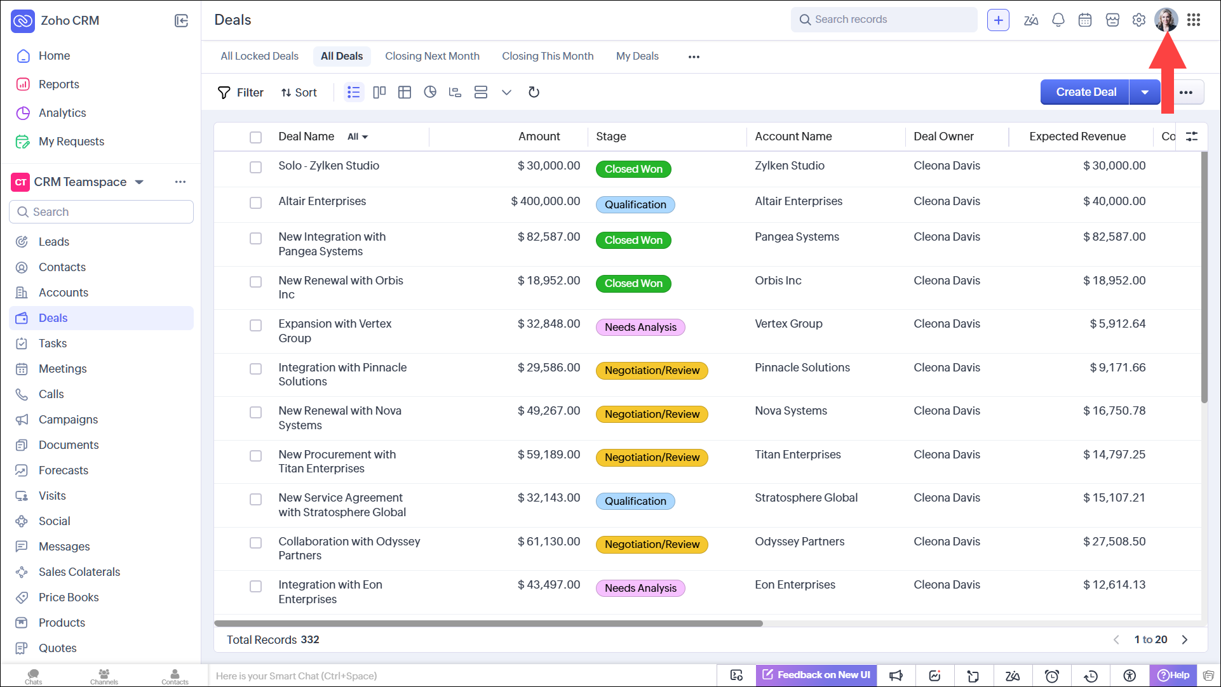Switch to Kanban view icon
This screenshot has width=1221, height=687.
(379, 93)
